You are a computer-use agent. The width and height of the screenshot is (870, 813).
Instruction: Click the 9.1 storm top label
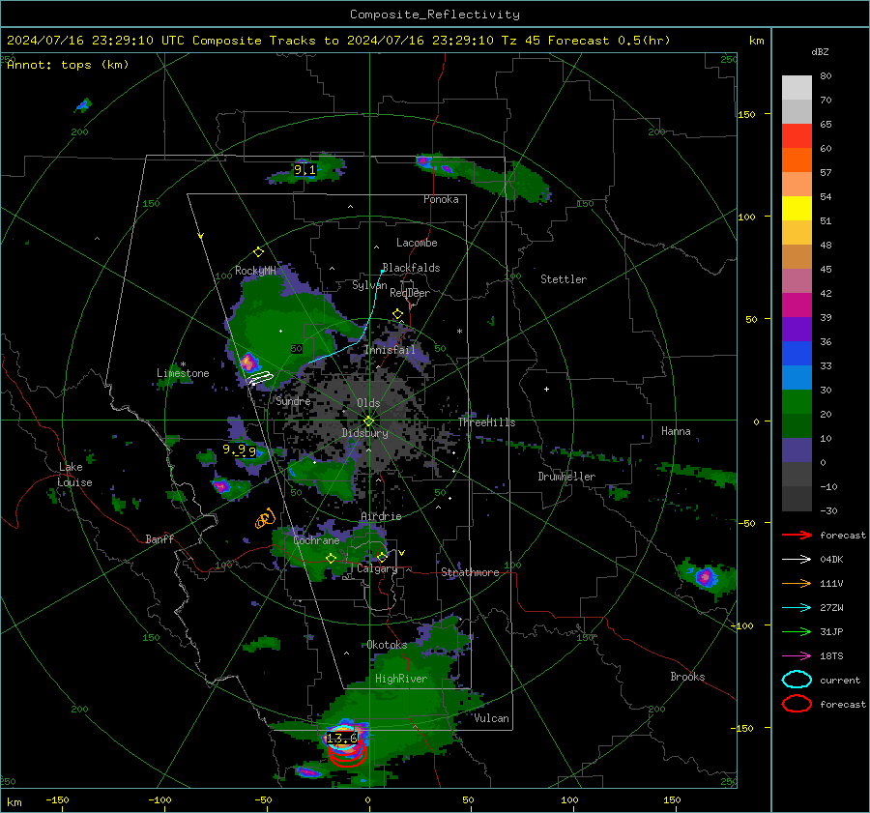[305, 170]
